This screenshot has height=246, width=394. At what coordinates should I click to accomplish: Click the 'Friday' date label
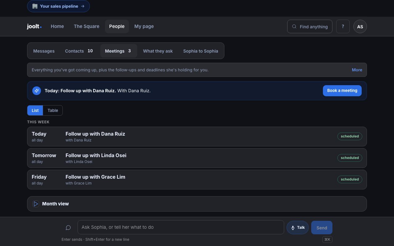coord(39,177)
